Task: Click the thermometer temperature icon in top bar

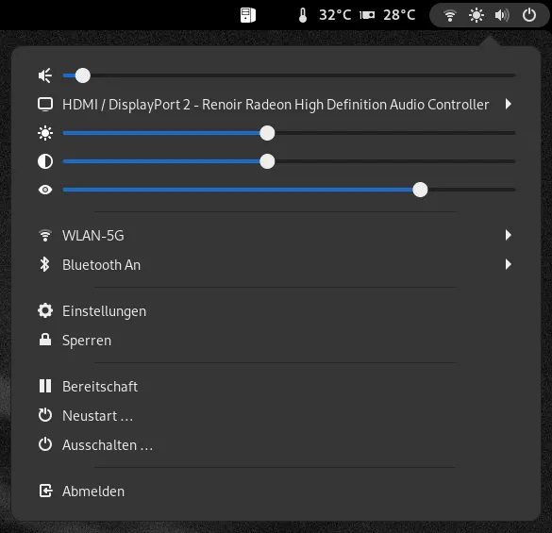Action: coord(303,15)
